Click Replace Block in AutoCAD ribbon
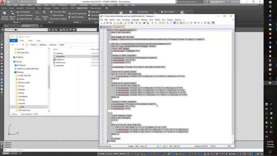This screenshot has width=277, height=156. click(12, 15)
